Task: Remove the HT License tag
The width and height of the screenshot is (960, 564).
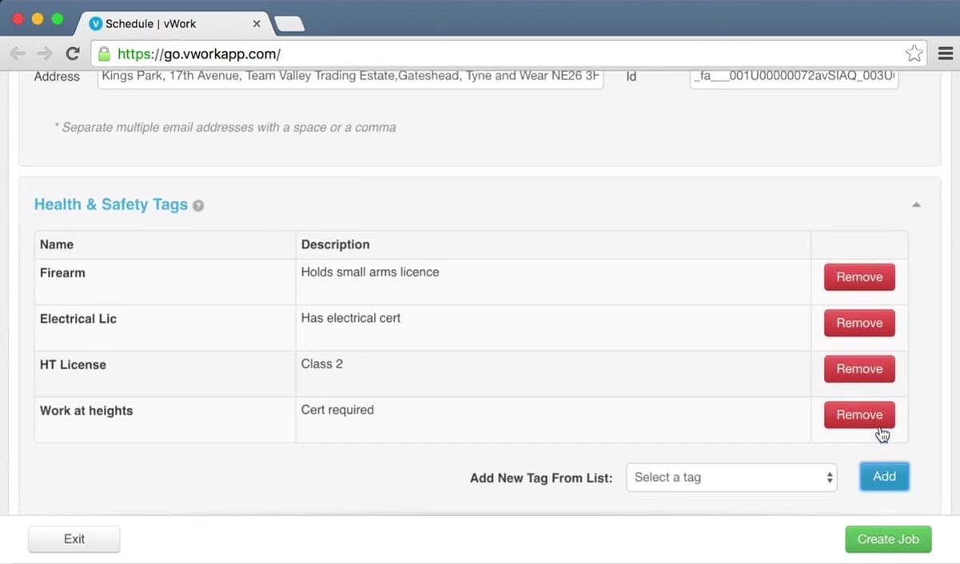Action: coord(858,368)
